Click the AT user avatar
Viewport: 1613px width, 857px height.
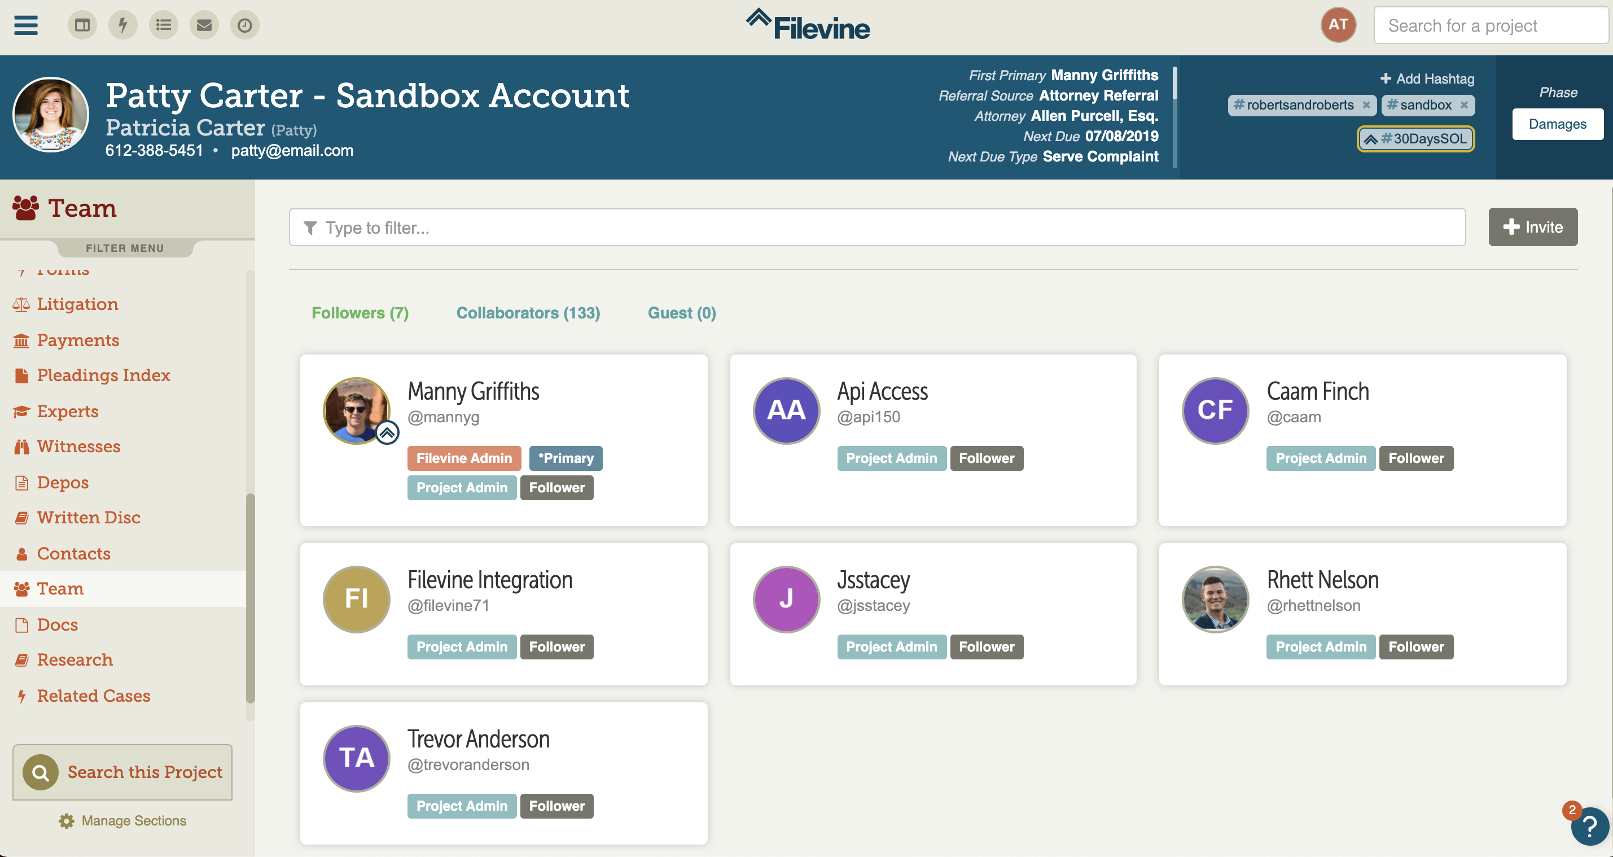1338,25
